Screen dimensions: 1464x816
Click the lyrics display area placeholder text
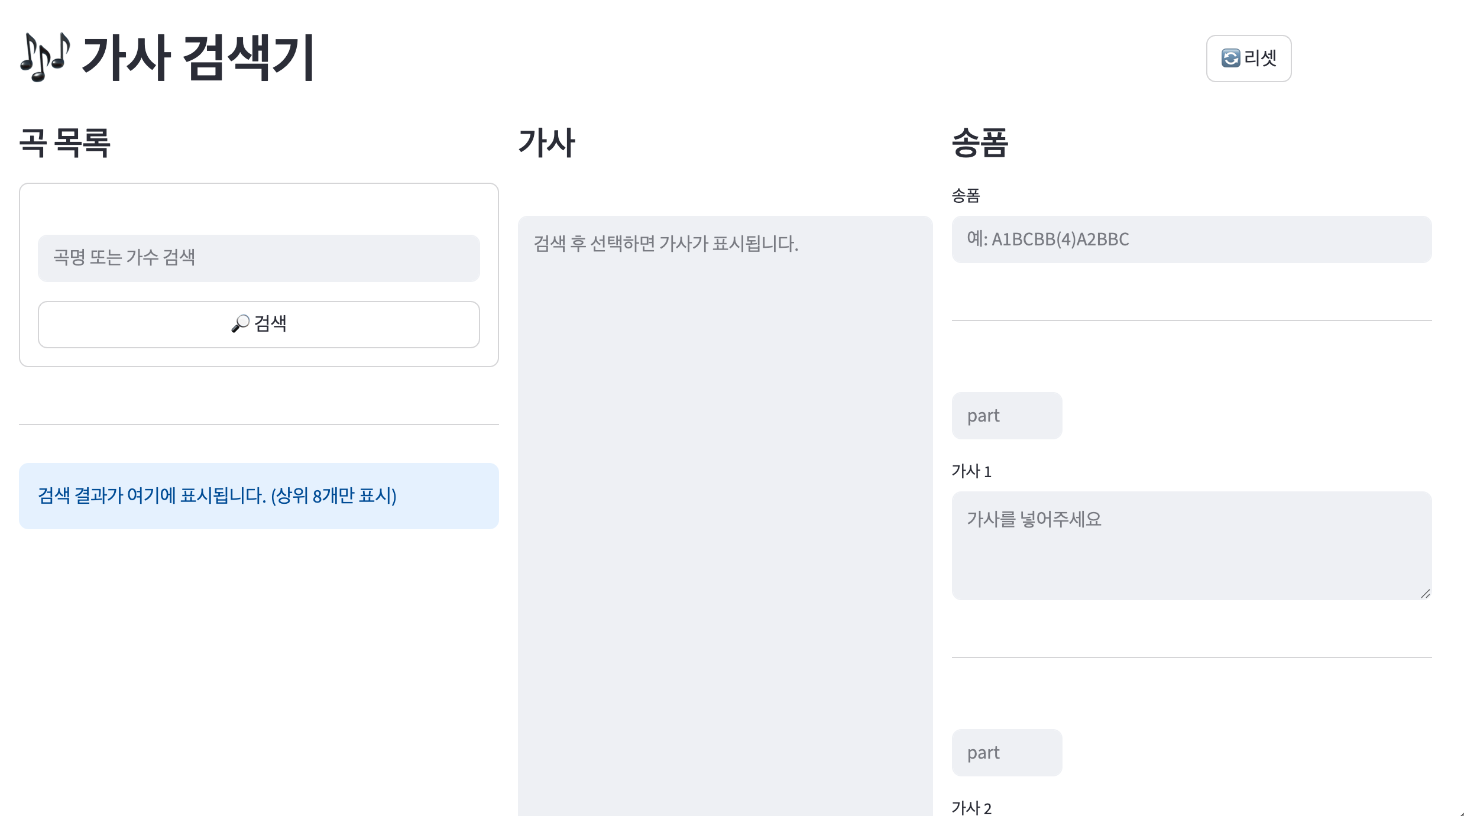[666, 244]
